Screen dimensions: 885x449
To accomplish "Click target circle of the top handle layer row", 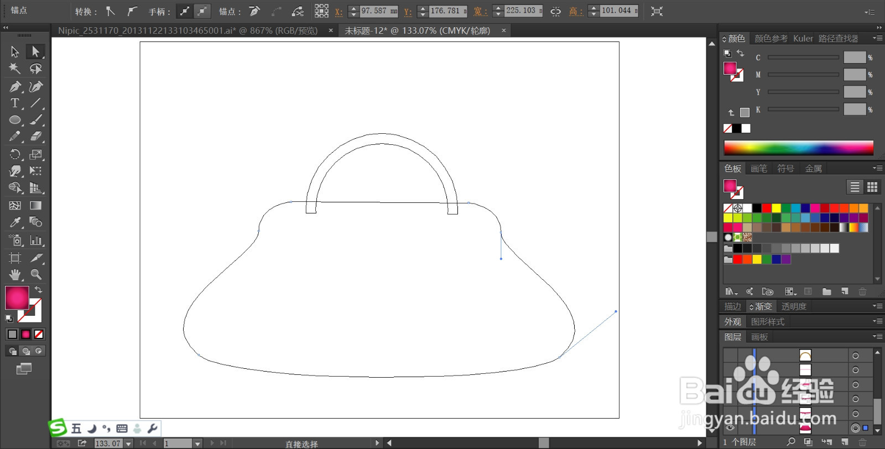I will 856,356.
